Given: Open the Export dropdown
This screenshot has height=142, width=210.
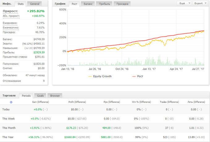Looking at the screenshot, I should pos(200,3).
